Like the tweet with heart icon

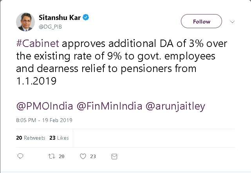tap(83, 156)
